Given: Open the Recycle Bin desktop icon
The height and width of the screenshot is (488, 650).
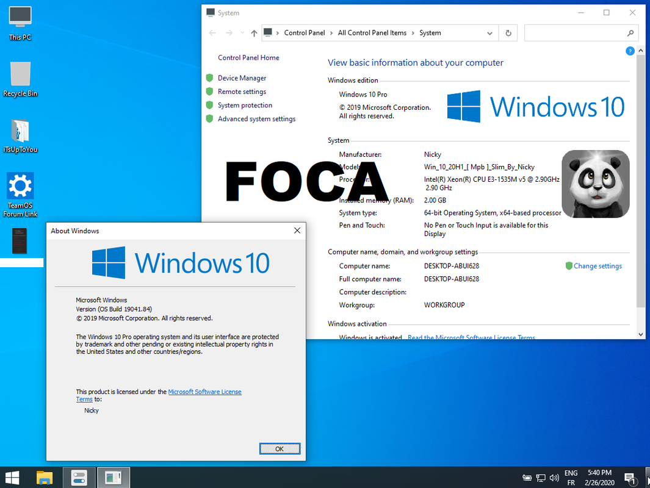Looking at the screenshot, I should point(20,79).
